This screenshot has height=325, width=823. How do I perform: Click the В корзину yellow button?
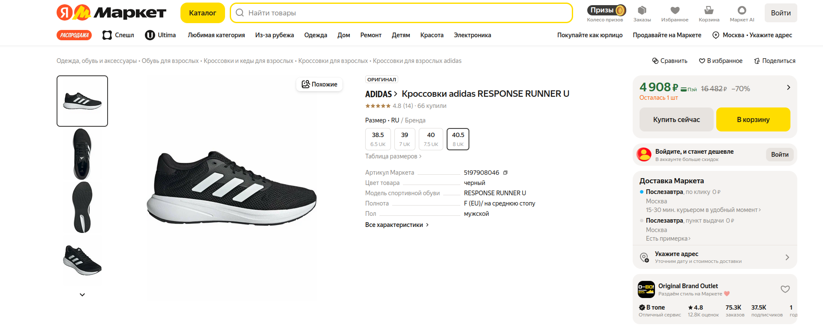click(753, 119)
